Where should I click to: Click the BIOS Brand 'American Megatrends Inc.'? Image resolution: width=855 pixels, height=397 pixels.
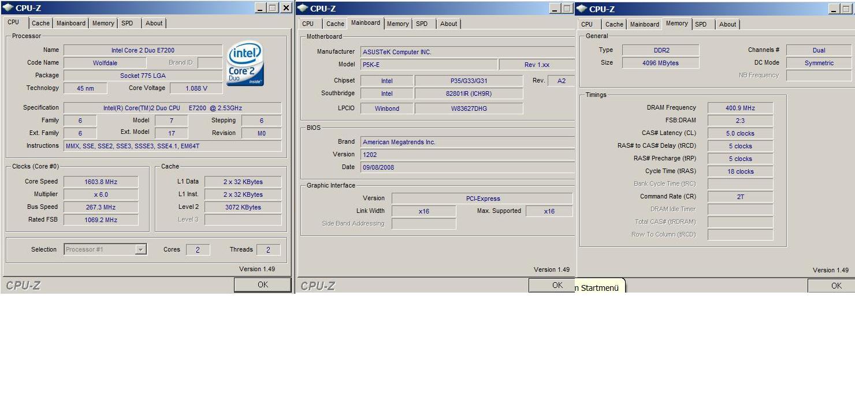pos(467,142)
